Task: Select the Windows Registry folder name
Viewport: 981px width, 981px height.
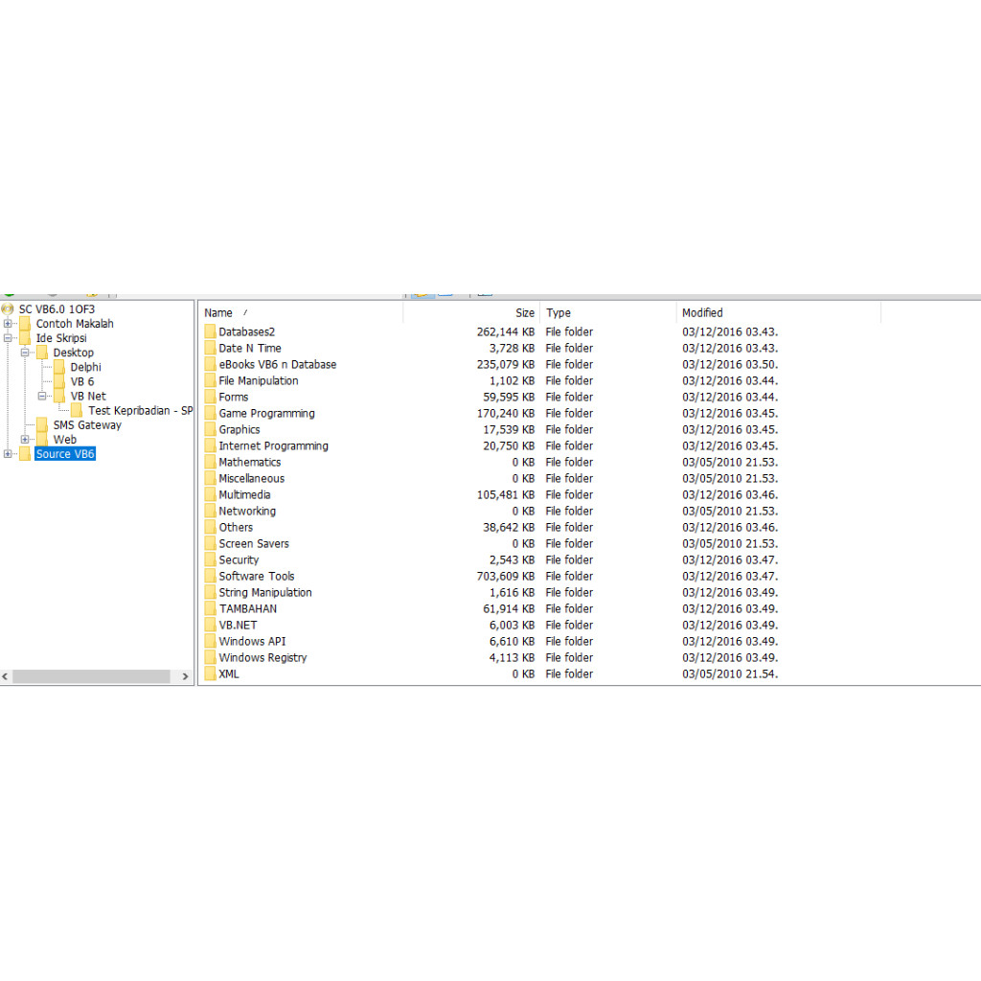Action: pos(262,657)
